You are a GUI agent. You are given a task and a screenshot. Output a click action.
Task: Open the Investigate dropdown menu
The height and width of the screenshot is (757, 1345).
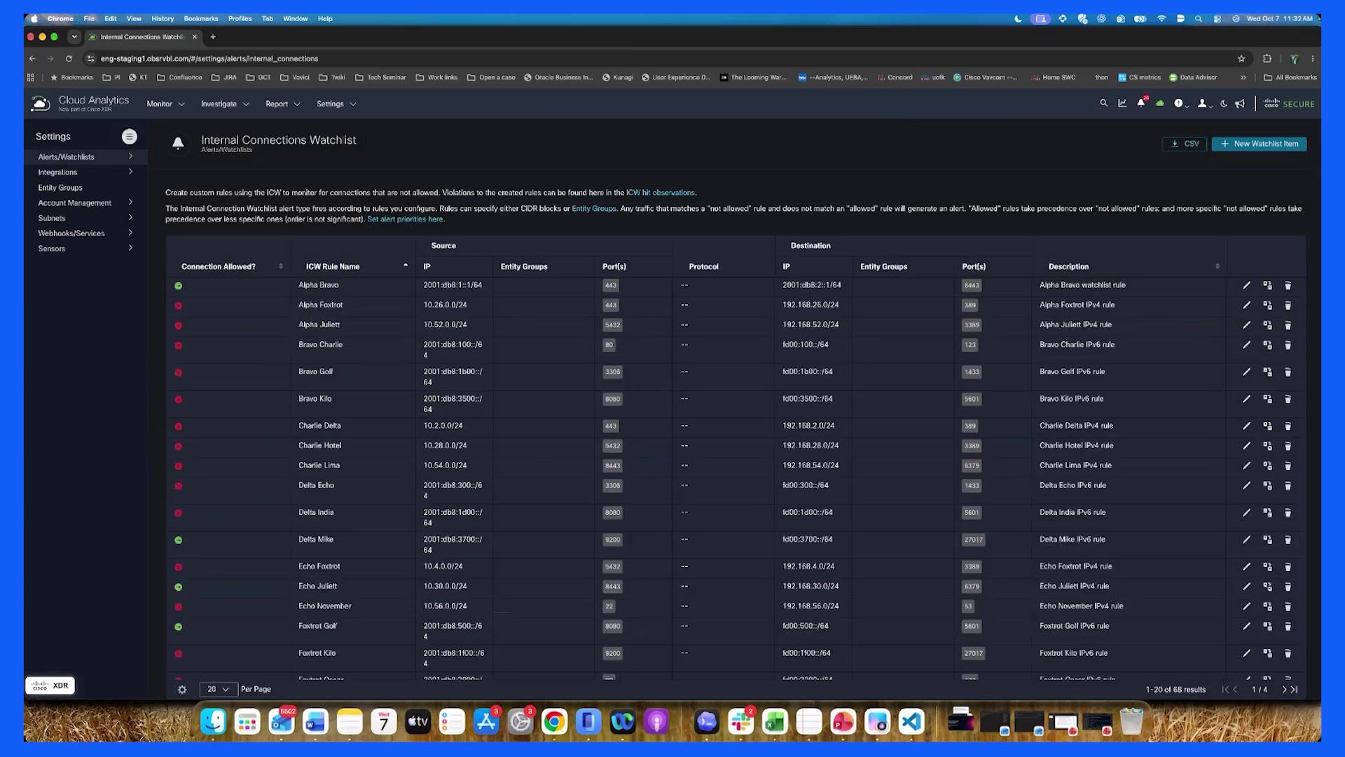(x=225, y=104)
